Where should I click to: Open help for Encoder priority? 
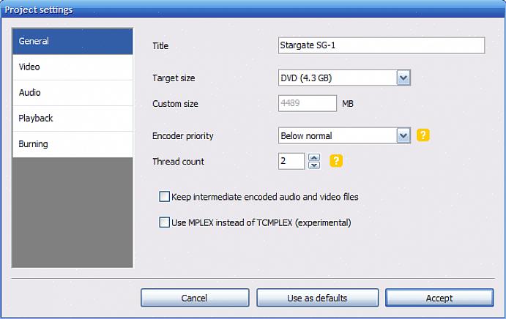click(x=423, y=135)
